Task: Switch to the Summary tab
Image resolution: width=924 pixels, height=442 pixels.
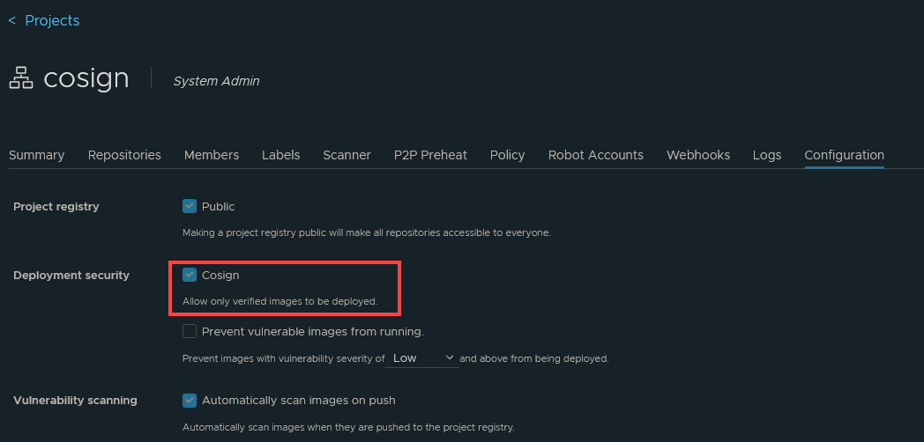Action: point(36,155)
